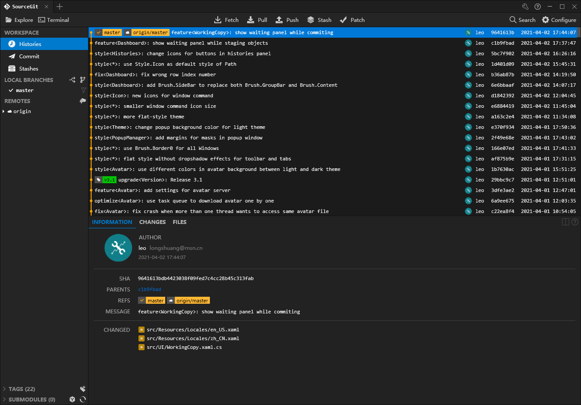The width and height of the screenshot is (581, 405).
Task: Toggle the filter icon on master branch
Action: [x=83, y=90]
